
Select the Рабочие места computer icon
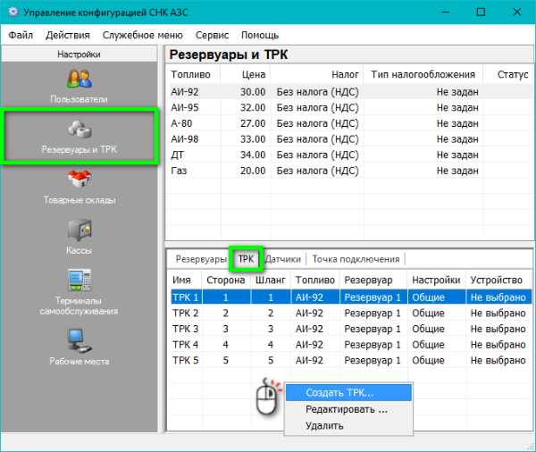tap(80, 341)
